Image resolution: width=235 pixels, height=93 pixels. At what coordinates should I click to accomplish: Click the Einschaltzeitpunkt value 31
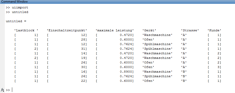pyautogui.click(x=84, y=49)
